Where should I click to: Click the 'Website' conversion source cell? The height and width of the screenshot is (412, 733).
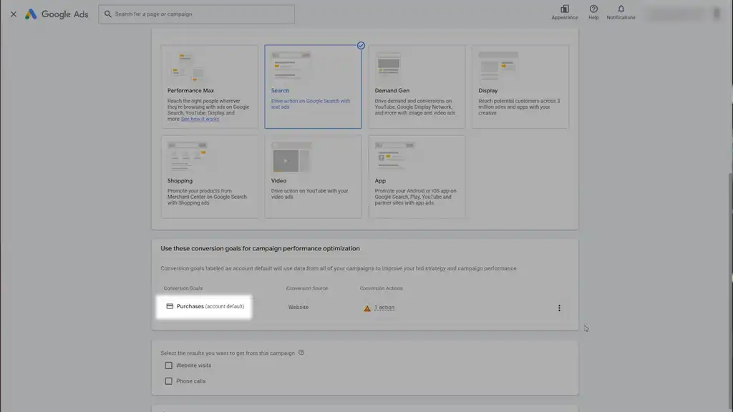click(x=298, y=308)
